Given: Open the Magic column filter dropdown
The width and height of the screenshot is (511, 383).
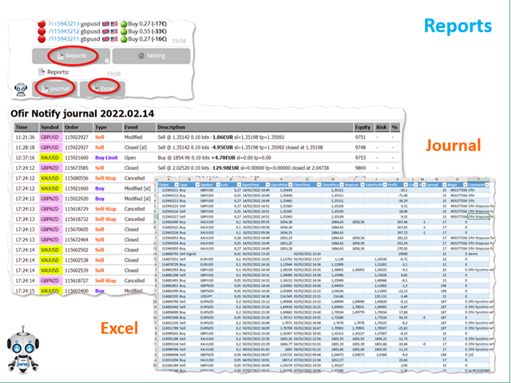Looking at the screenshot, I should [x=465, y=184].
